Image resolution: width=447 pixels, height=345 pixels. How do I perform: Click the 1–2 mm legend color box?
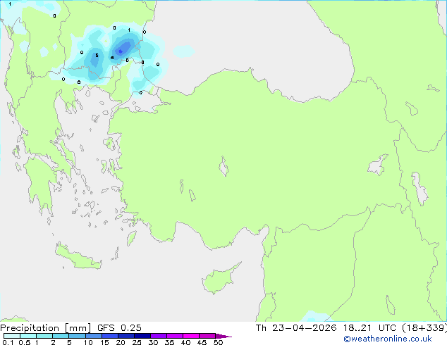point(44,336)
